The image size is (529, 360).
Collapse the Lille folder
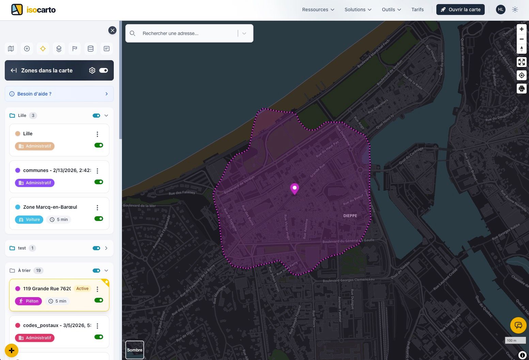(106, 116)
